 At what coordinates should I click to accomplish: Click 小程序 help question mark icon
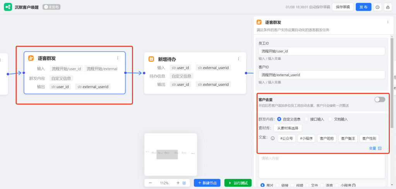coord(353,185)
